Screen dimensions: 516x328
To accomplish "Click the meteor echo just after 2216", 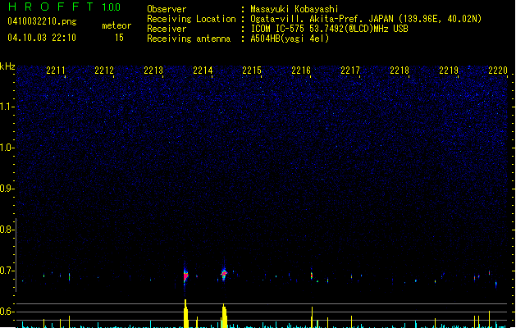I will click(312, 275).
